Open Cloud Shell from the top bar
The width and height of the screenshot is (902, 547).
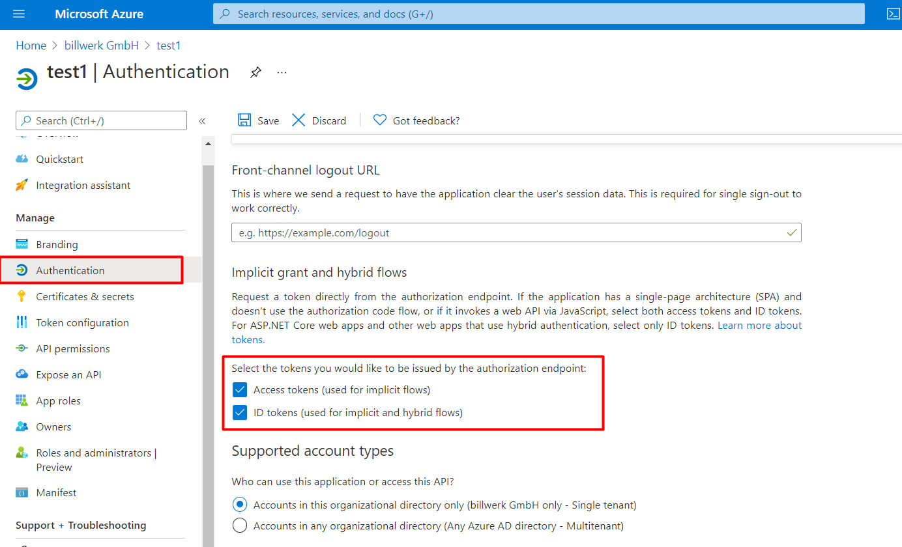[893, 14]
